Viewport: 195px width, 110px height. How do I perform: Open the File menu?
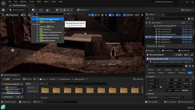[10, 2]
